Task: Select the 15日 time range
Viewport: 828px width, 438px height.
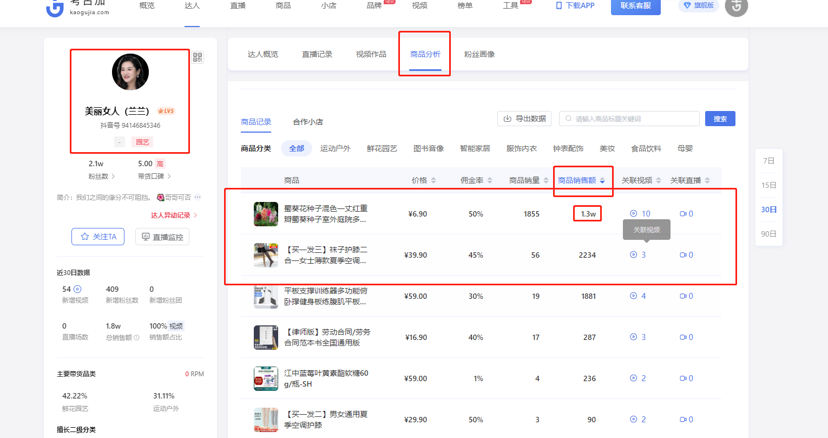Action: click(x=768, y=185)
